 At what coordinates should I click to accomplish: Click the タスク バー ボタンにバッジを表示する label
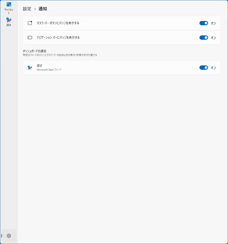click(58, 23)
